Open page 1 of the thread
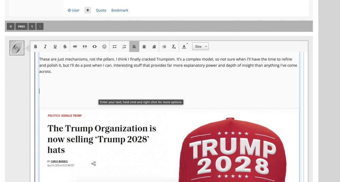Viewport: 340px width, 182px height. pyautogui.click(x=32, y=26)
